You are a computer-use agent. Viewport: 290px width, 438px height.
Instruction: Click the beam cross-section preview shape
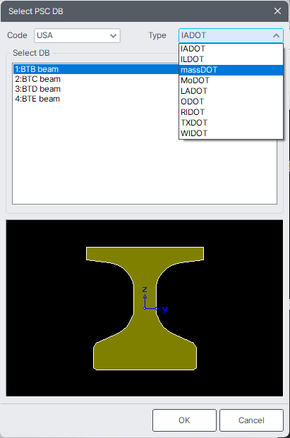(145, 308)
